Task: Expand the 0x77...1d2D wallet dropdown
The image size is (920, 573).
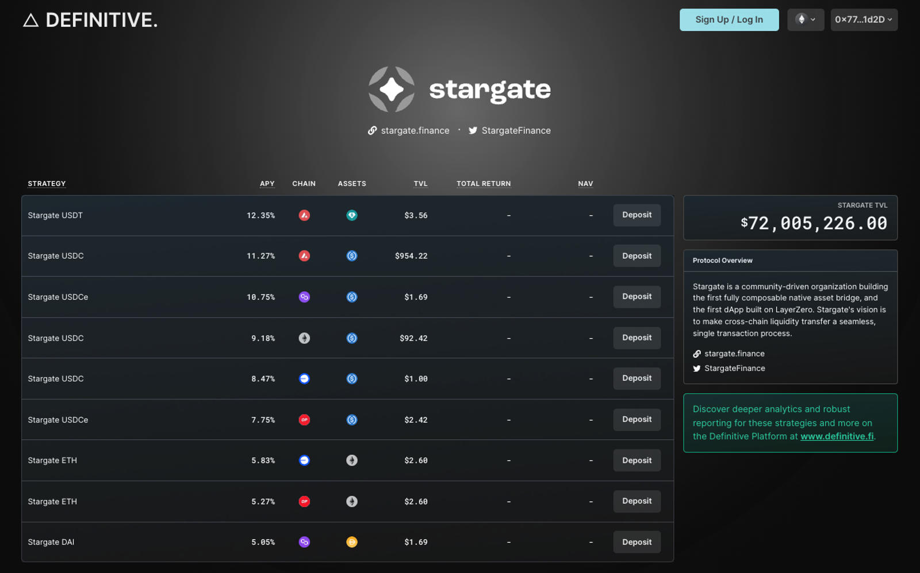Action: point(864,20)
